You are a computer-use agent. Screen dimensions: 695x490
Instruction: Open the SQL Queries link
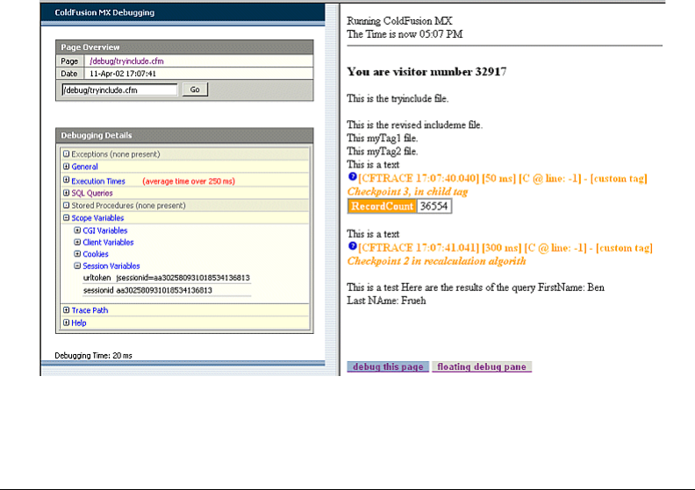pos(92,193)
